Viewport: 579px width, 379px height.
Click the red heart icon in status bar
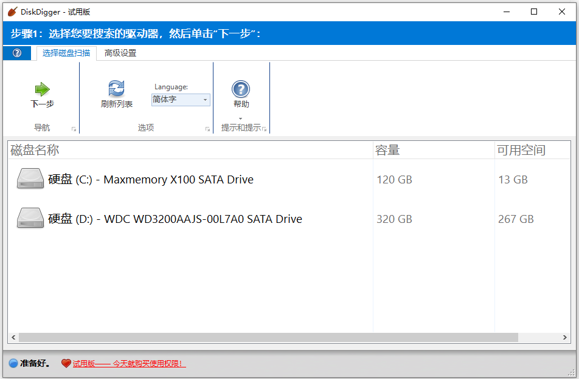coord(66,364)
